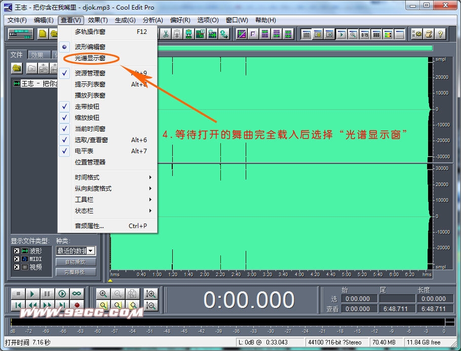The image size is (461, 351).
Task: Expand the 时间格式 submenu
Action: pyautogui.click(x=112, y=178)
